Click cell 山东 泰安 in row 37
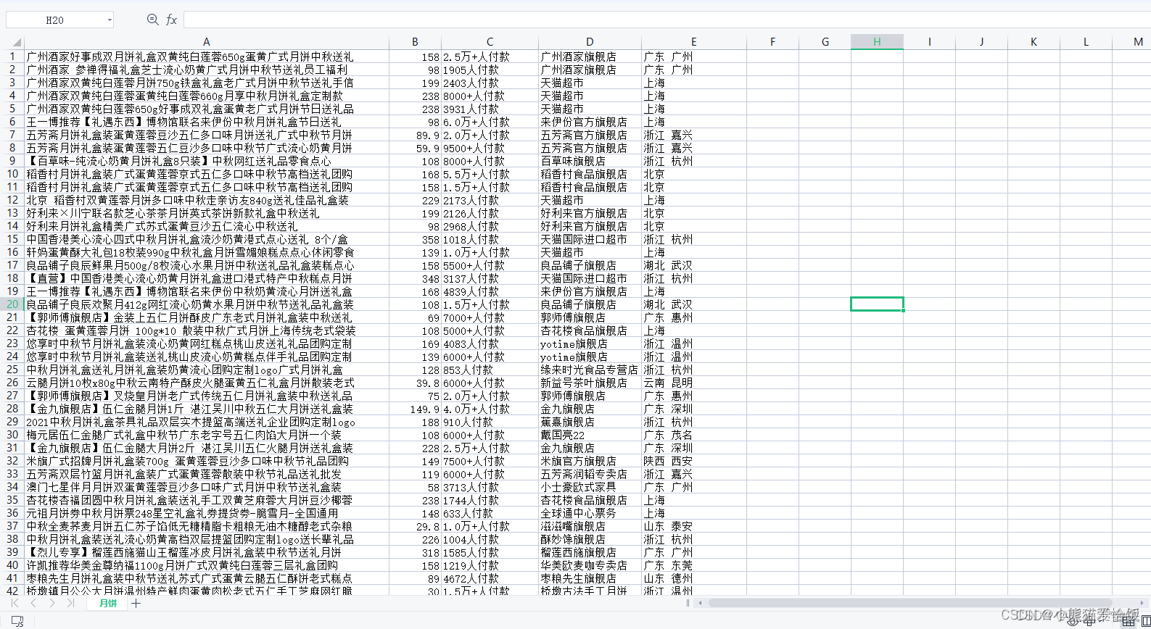The image size is (1151, 629). point(694,526)
